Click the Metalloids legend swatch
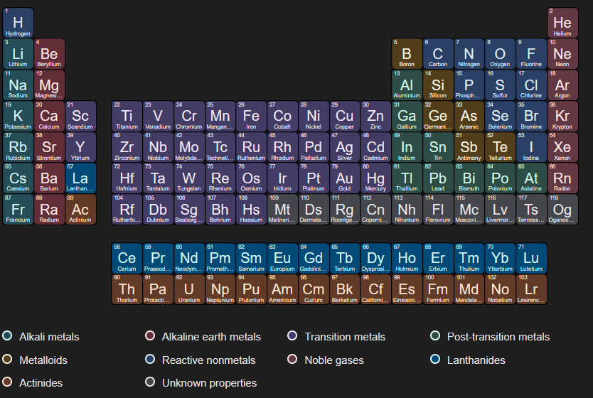593x398 pixels. click(7, 359)
